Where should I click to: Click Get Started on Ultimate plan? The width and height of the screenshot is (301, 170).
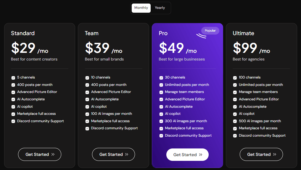pyautogui.click(x=261, y=154)
